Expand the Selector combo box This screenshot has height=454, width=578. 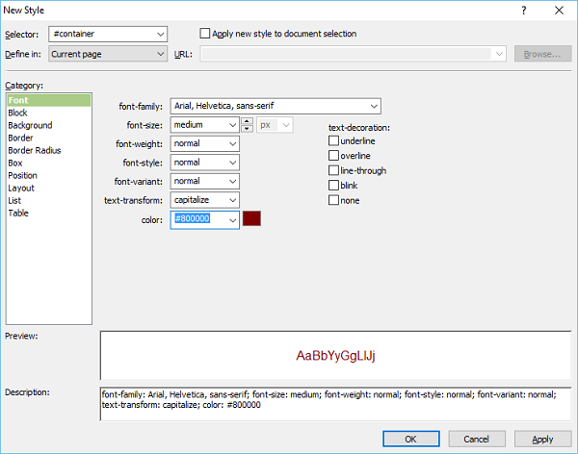click(160, 35)
